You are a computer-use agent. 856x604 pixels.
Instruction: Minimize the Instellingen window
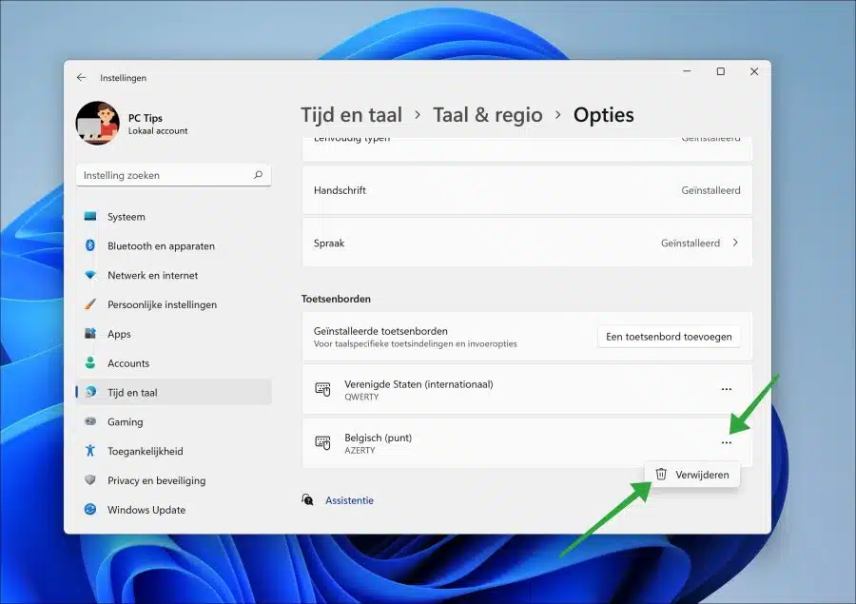[687, 71]
